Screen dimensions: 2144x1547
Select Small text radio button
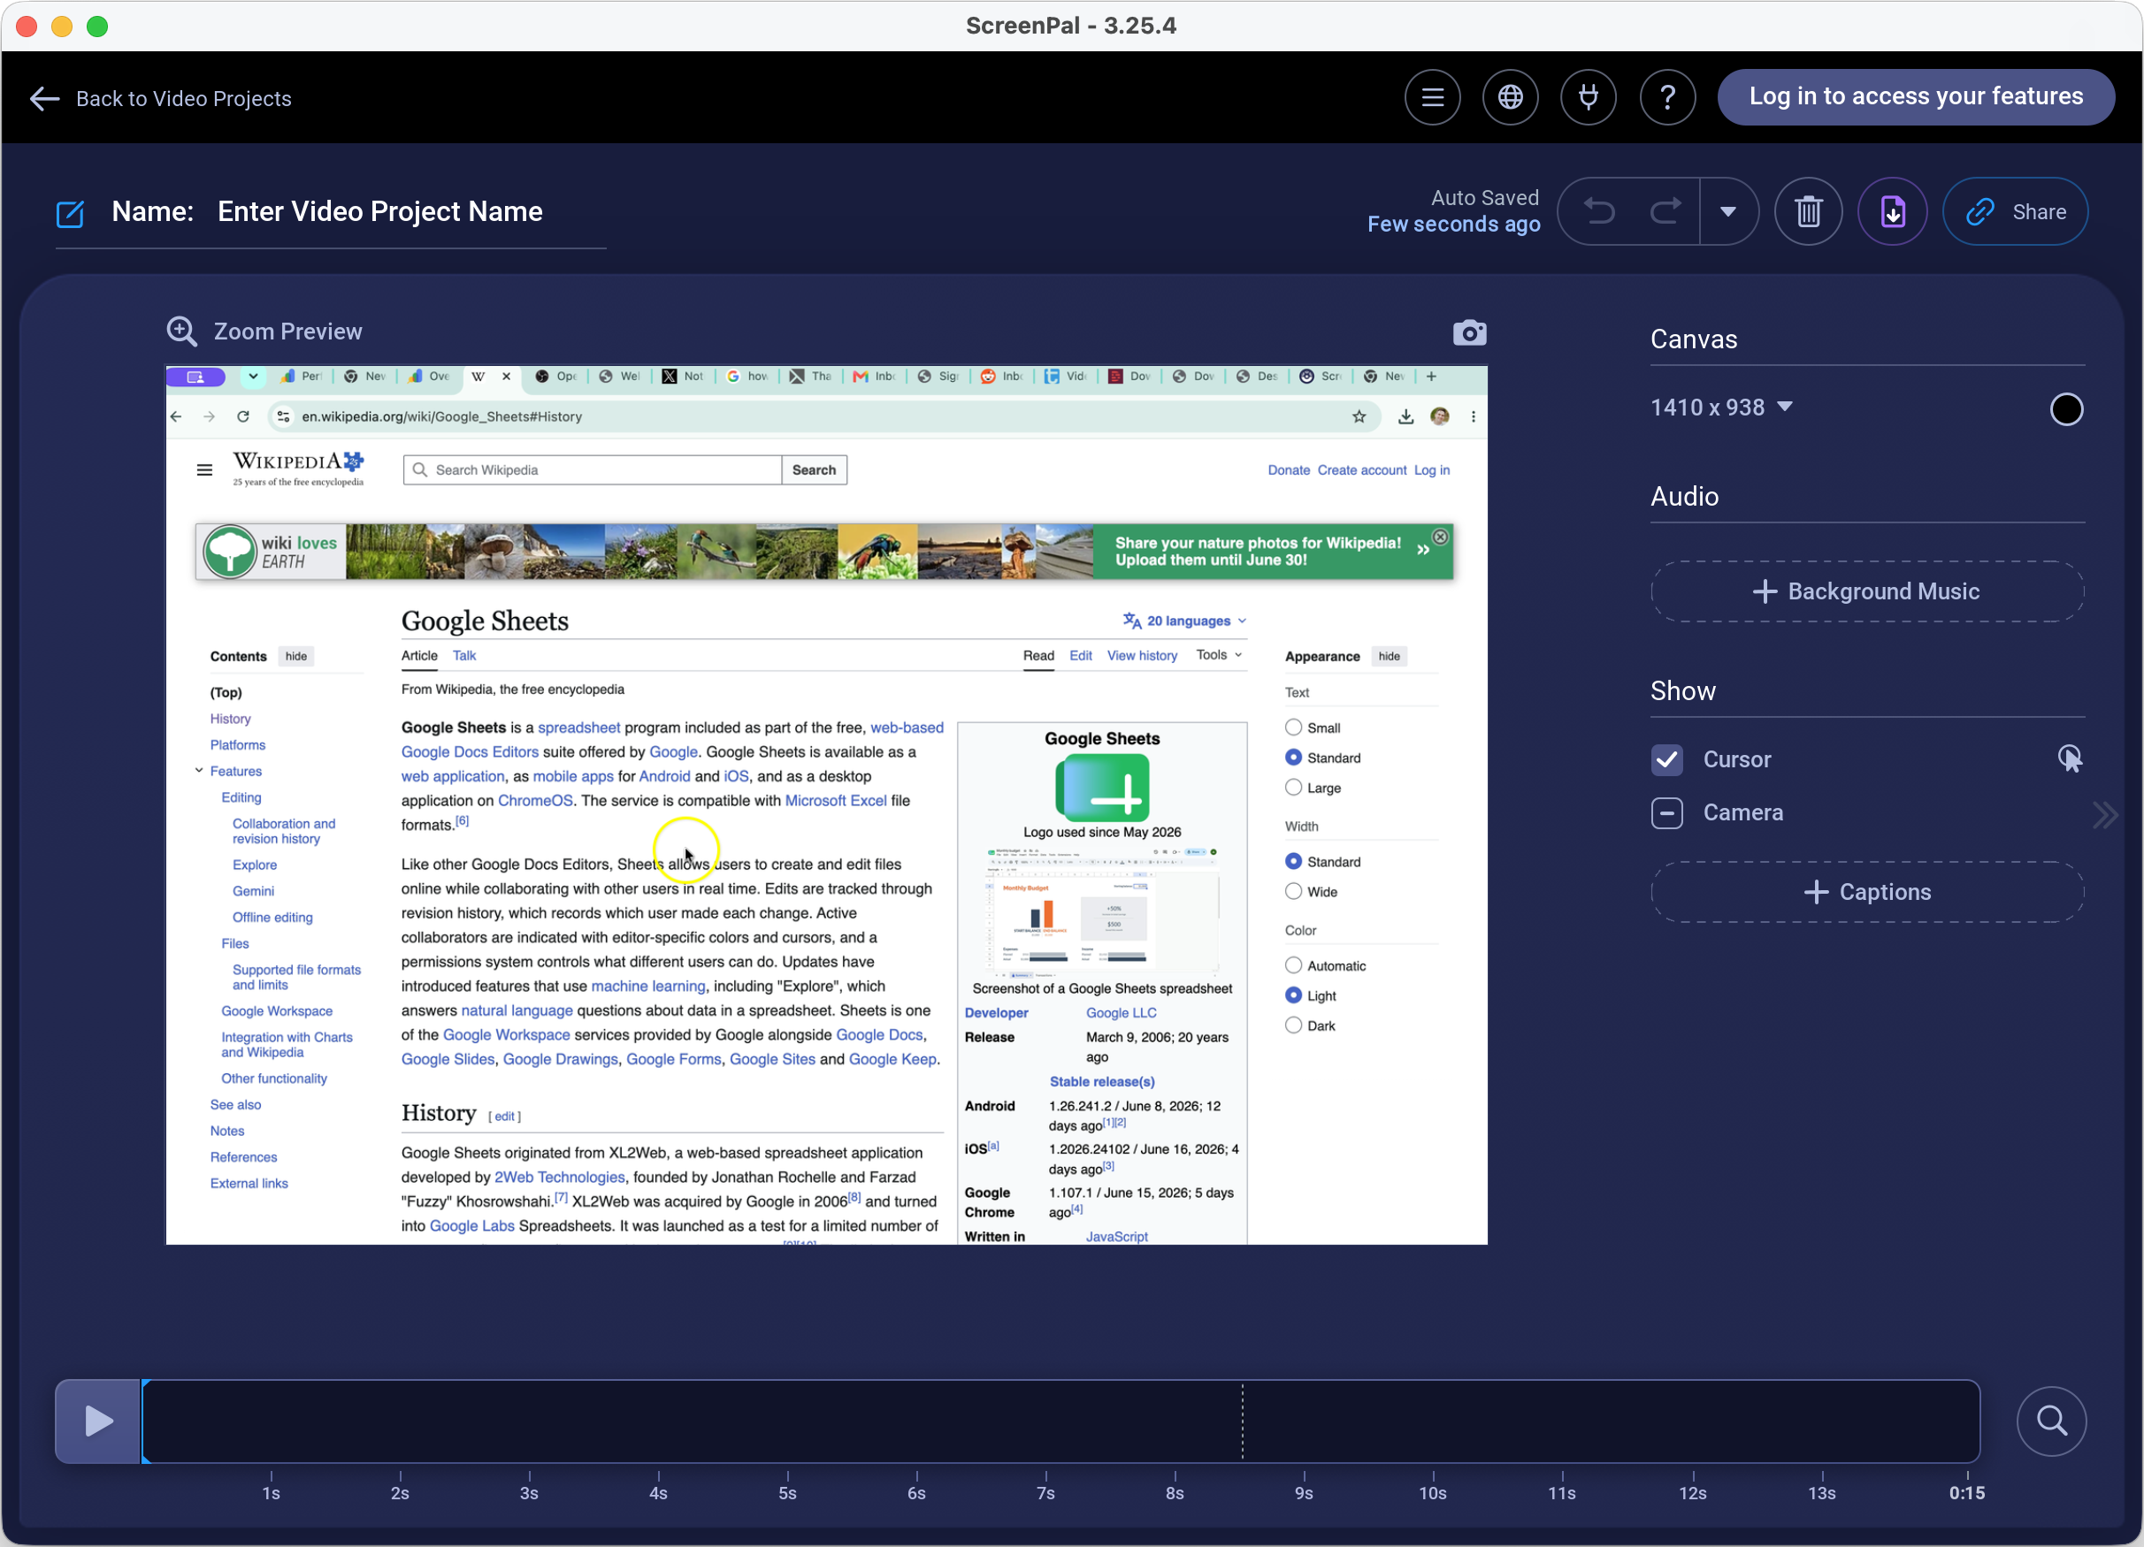click(x=1293, y=727)
